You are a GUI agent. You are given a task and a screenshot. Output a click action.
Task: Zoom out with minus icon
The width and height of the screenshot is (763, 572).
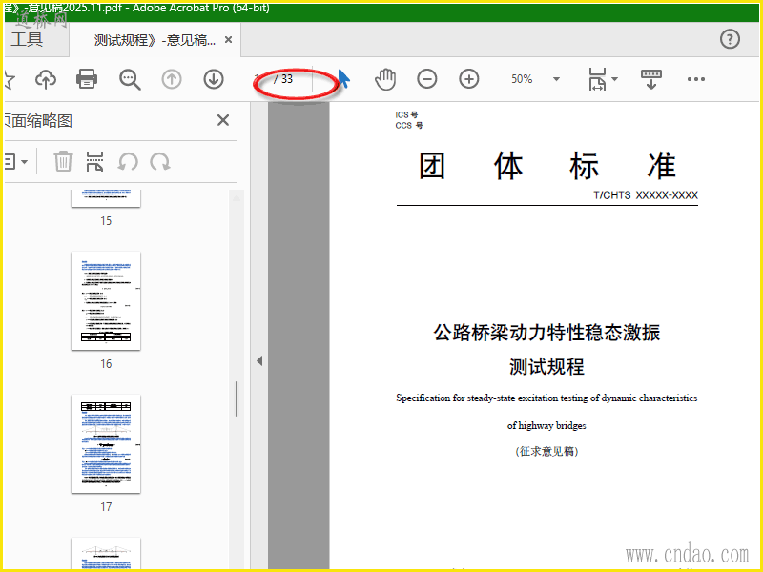[426, 79]
